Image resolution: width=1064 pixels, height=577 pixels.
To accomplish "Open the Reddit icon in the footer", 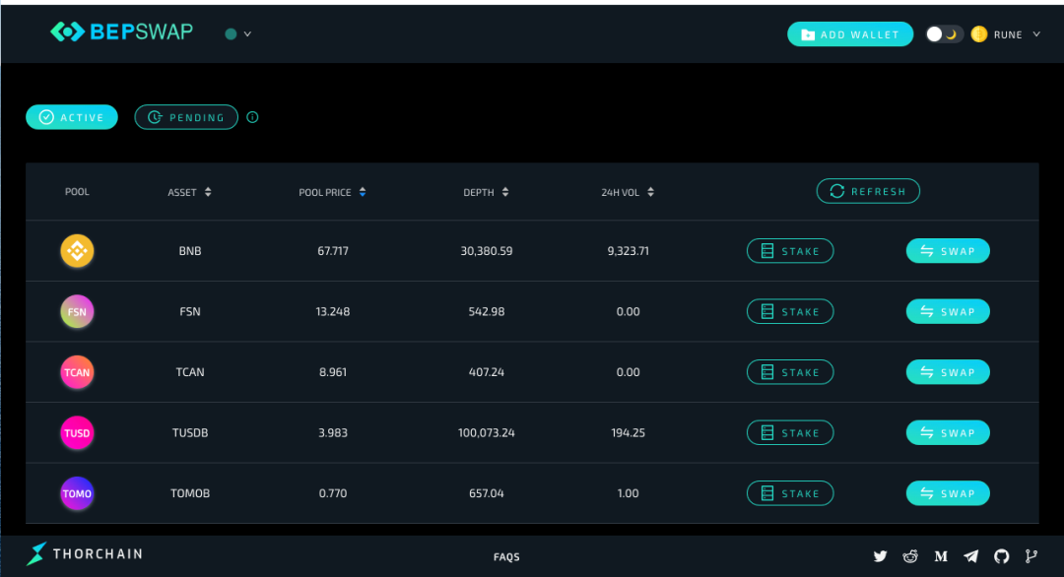I will click(x=910, y=556).
